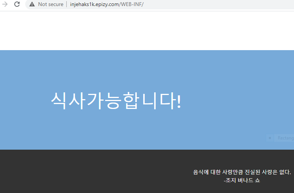Reload the page with the refresh icon
The image size is (294, 193).
tap(17, 5)
